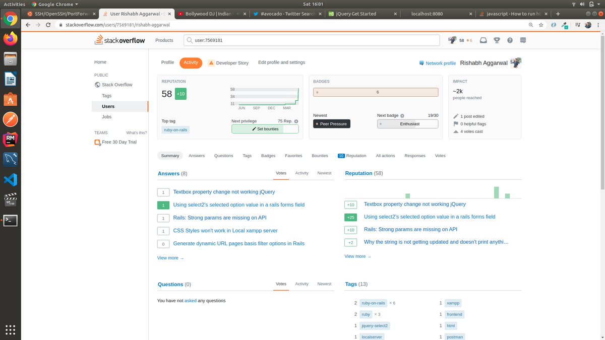Viewport: 605px width, 340px height.
Task: Open Stack Exchange site switcher icon
Action: pyautogui.click(x=523, y=40)
